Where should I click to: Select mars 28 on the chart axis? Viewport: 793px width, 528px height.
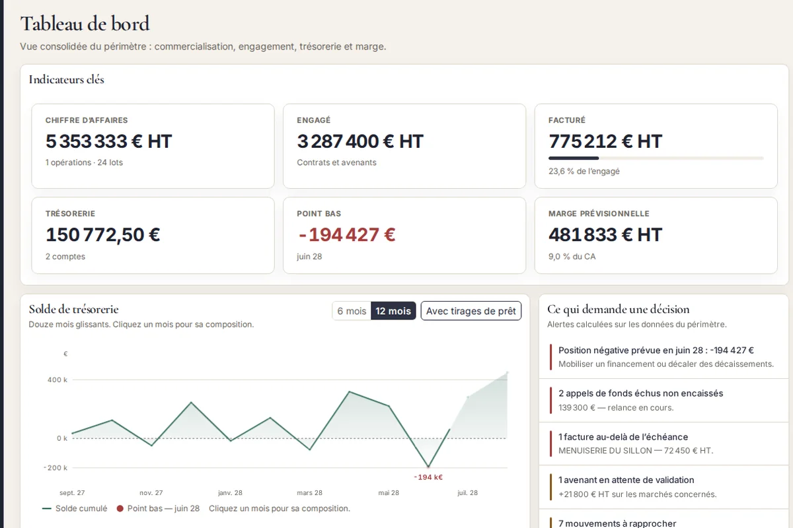click(x=309, y=492)
